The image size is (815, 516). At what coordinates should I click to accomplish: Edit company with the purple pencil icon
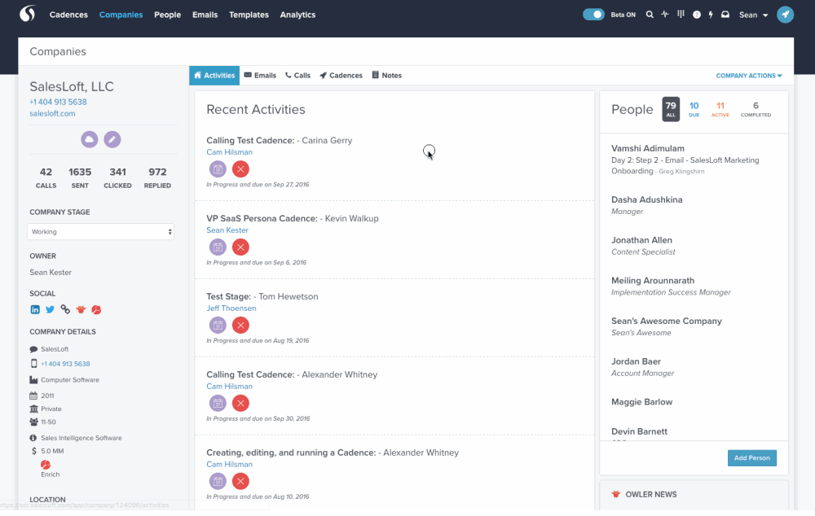tap(112, 139)
